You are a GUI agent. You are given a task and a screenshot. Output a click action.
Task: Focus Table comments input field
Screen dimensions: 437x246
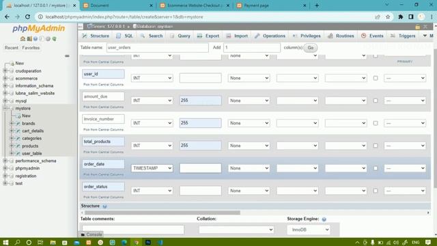[x=132, y=230]
